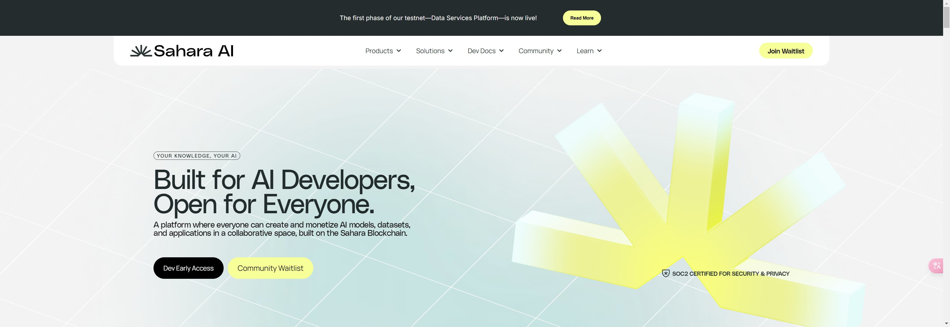Expand the chevron beside Dev Docs
This screenshot has width=950, height=327.
(502, 51)
